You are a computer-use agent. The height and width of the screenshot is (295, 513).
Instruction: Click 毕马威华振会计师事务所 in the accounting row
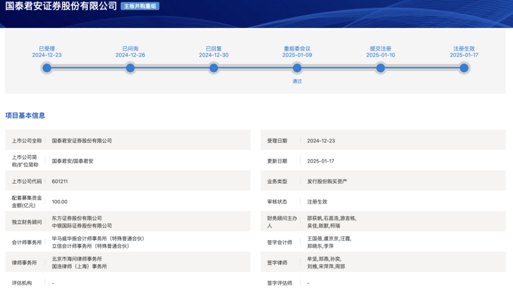point(98,238)
